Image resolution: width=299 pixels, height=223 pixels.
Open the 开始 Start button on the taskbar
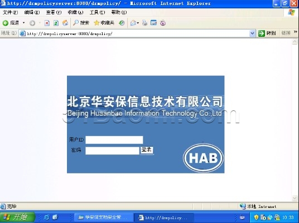point(17,217)
